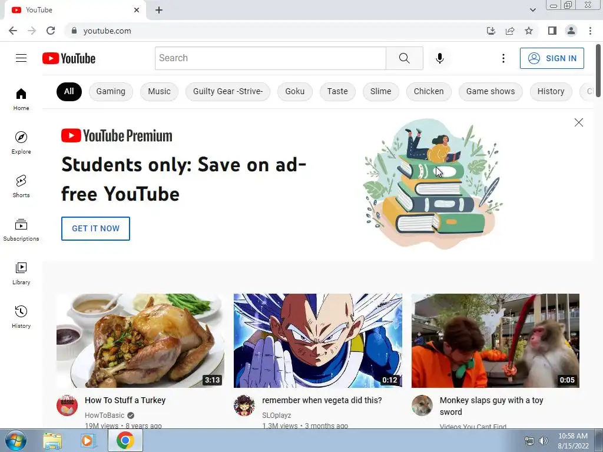Reload the page
The height and width of the screenshot is (452, 603).
(51, 31)
